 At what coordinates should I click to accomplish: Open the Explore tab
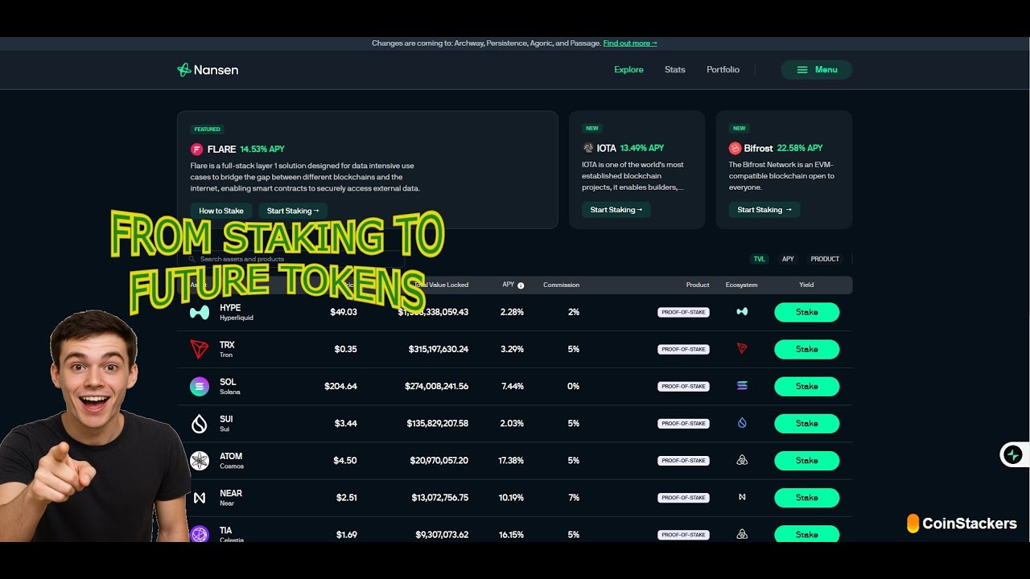click(628, 70)
